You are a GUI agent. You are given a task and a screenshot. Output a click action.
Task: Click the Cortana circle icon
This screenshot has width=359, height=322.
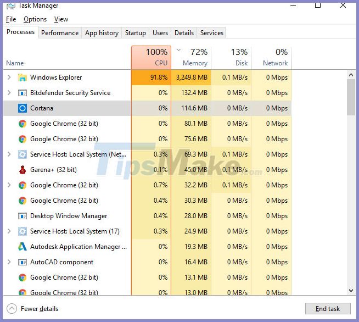click(22, 108)
